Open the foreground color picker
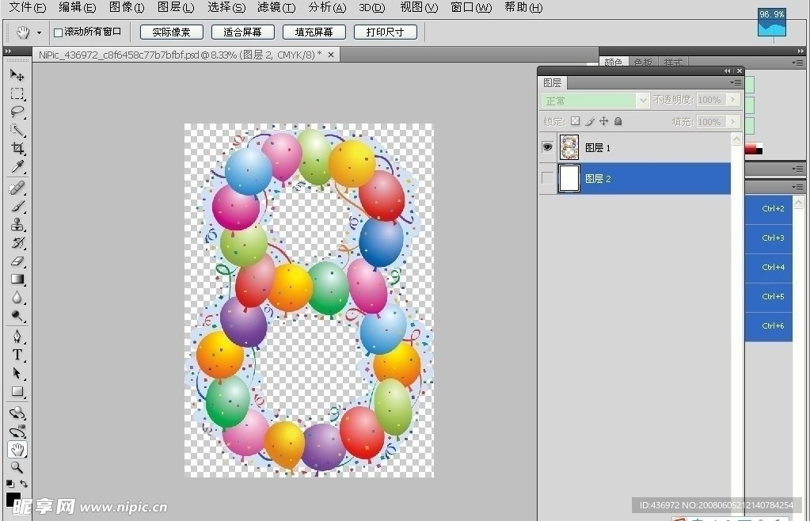 [x=13, y=500]
